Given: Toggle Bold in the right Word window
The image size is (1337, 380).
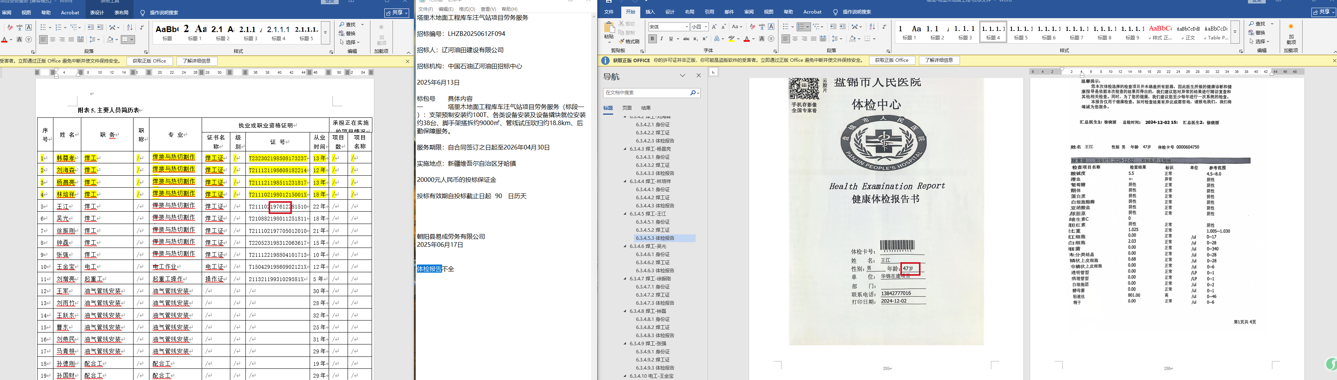Looking at the screenshot, I should 652,39.
